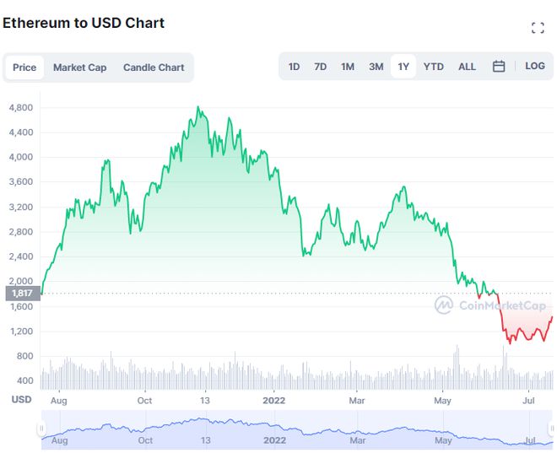Click the left range slider handle

tap(41, 429)
